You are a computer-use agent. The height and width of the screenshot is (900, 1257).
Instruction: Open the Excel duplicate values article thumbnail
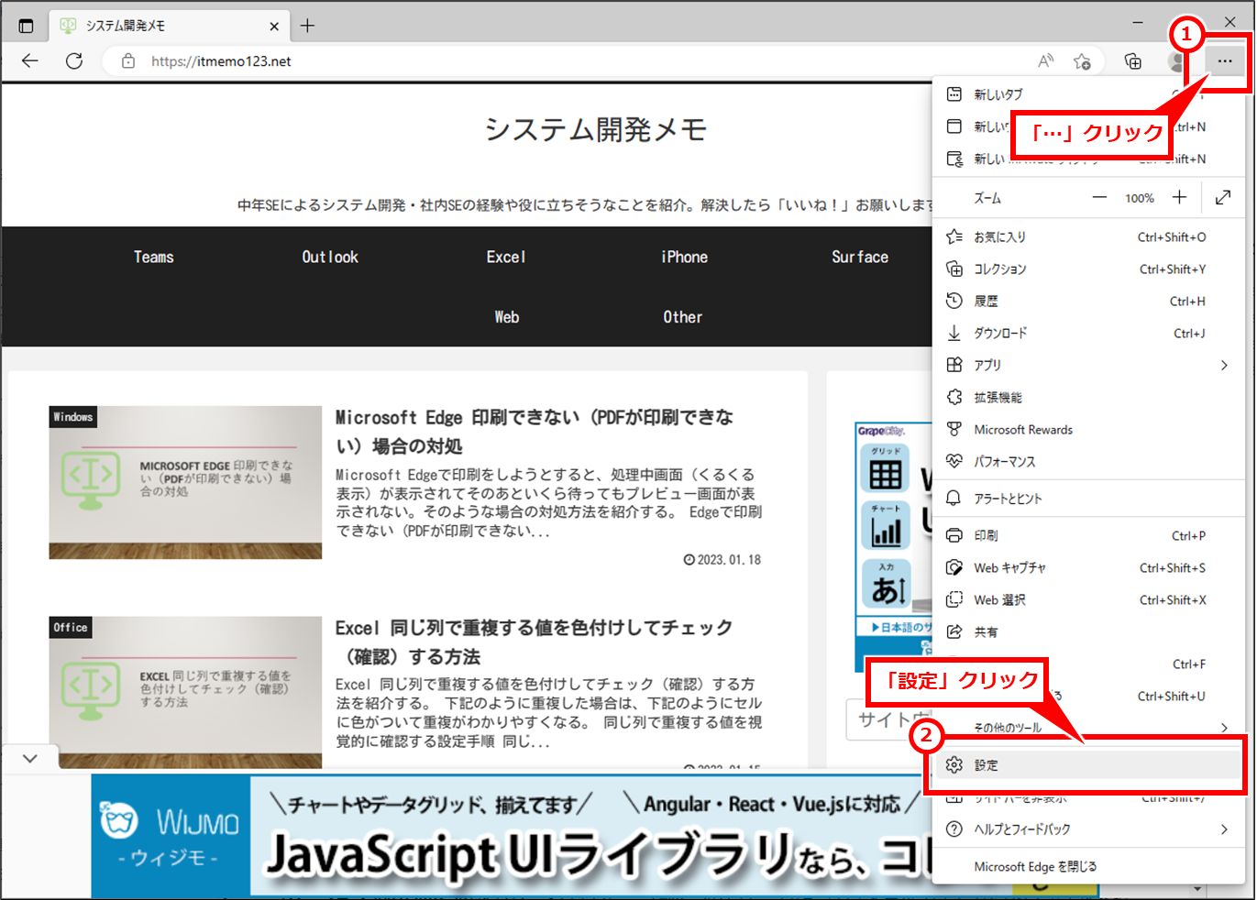pos(185,692)
